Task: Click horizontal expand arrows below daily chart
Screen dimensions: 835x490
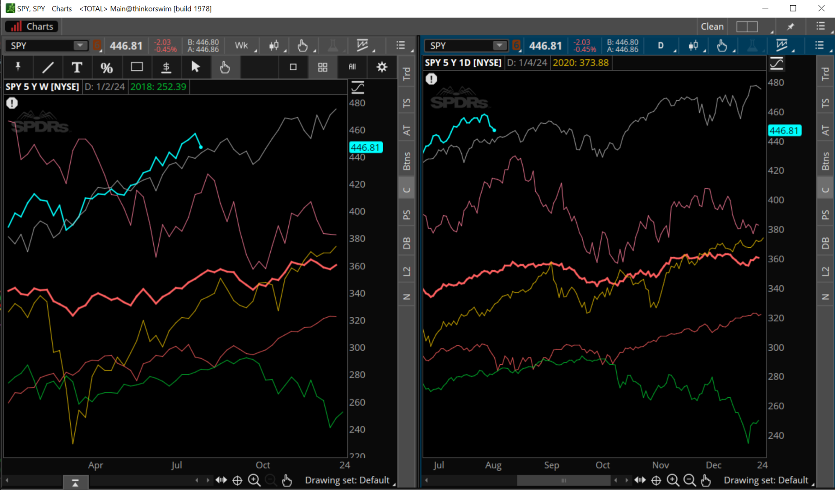Action: [x=640, y=480]
